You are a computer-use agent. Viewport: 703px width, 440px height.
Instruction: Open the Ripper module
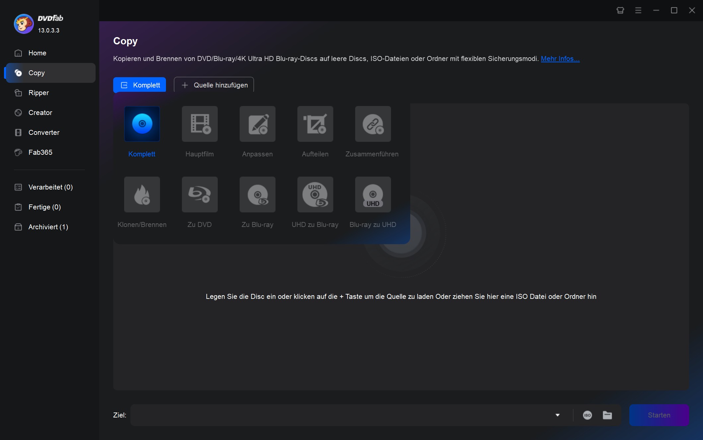pos(50,93)
